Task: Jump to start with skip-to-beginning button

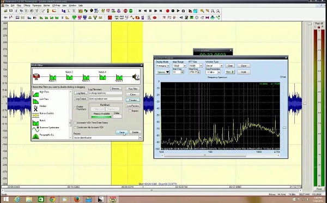Action: (x=140, y=11)
